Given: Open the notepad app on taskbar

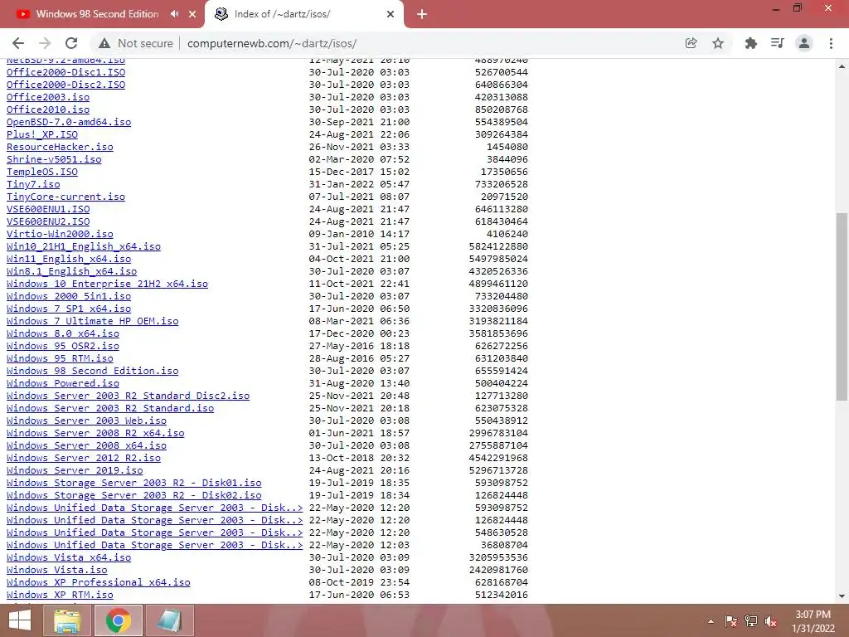Looking at the screenshot, I should 169,620.
